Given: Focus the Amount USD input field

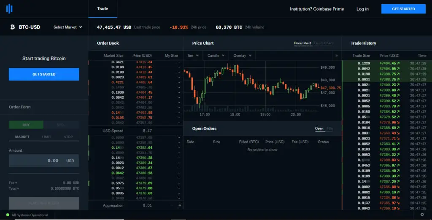Looking at the screenshot, I should (x=44, y=161).
